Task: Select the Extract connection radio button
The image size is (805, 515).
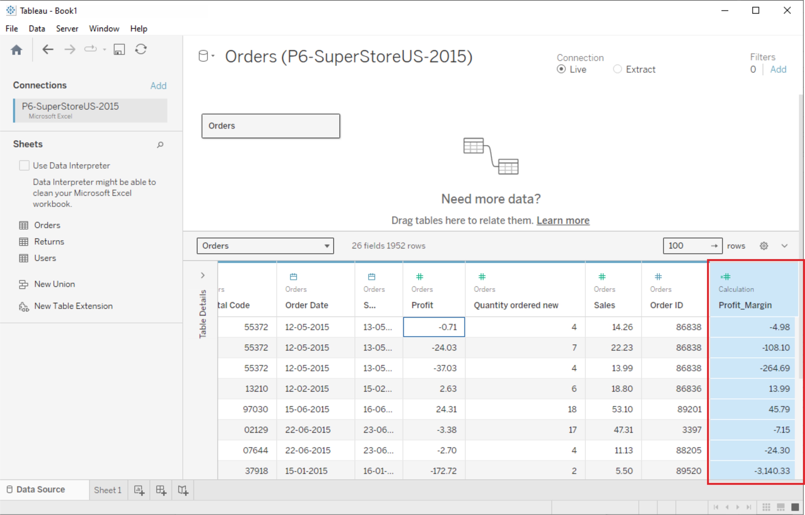Action: point(617,69)
